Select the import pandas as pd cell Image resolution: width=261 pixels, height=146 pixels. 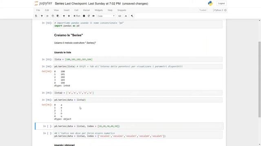(x=138, y=24)
